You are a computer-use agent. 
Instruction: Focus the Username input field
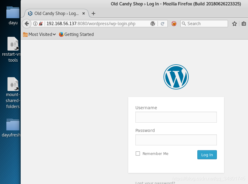[176, 117]
